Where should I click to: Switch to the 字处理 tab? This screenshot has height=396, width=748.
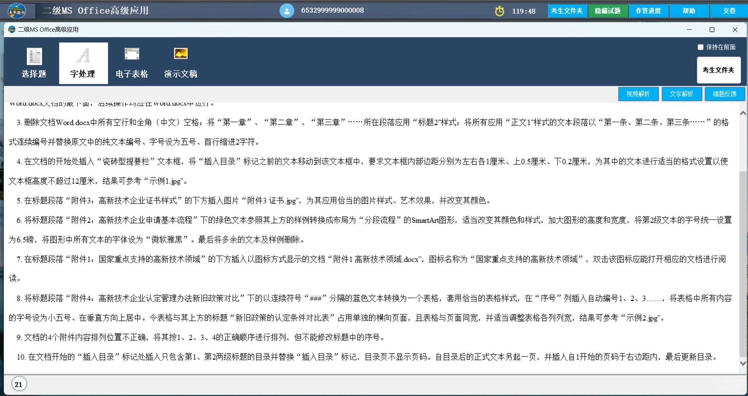[x=83, y=63]
